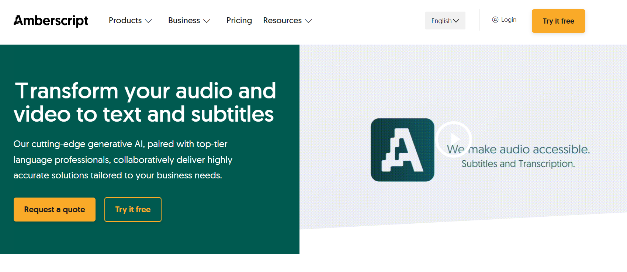The image size is (627, 272).
Task: Expand the Products chevron arrow
Action: pyautogui.click(x=148, y=21)
